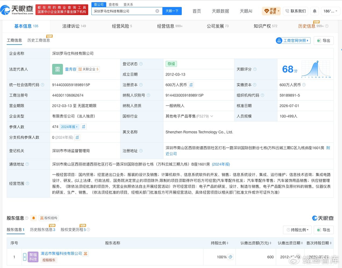Open the 公司发展 tab
The image size is (342, 268).
(x=217, y=26)
